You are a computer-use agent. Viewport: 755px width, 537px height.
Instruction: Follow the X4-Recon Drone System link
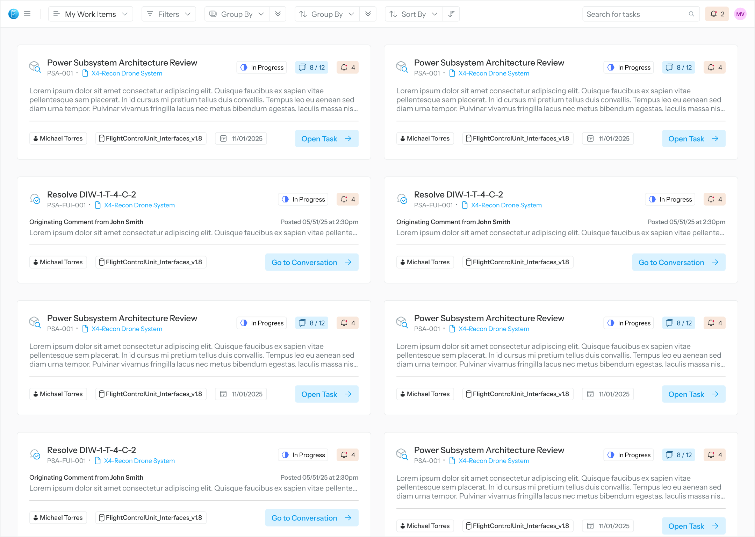(127, 73)
